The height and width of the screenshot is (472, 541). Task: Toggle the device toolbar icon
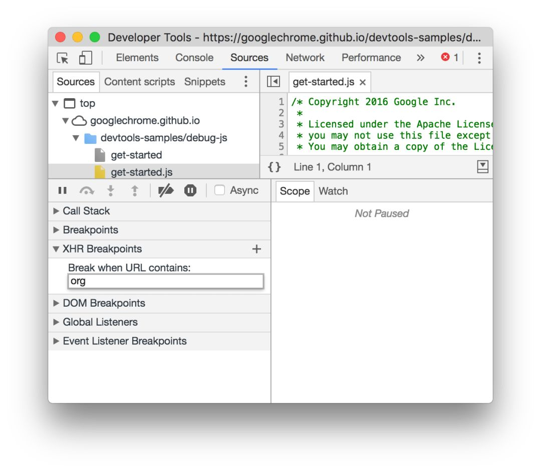(x=85, y=58)
